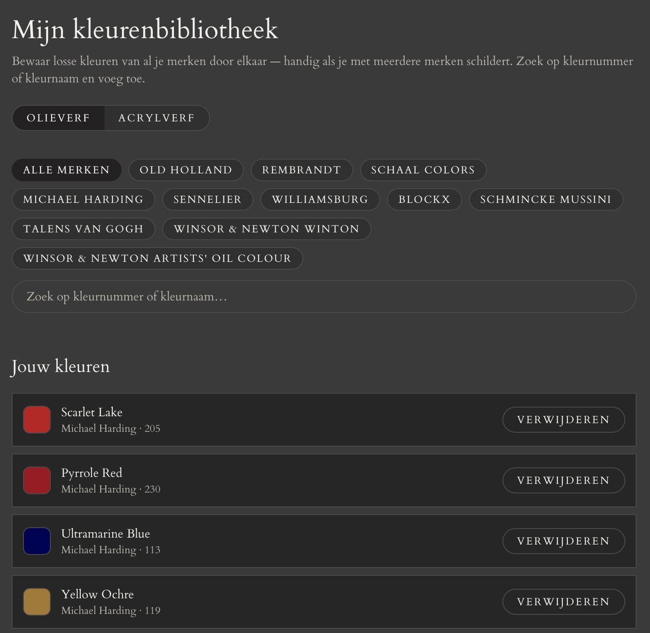Click the Ultramarine Blue color swatch
This screenshot has width=650, height=633.
point(37,541)
